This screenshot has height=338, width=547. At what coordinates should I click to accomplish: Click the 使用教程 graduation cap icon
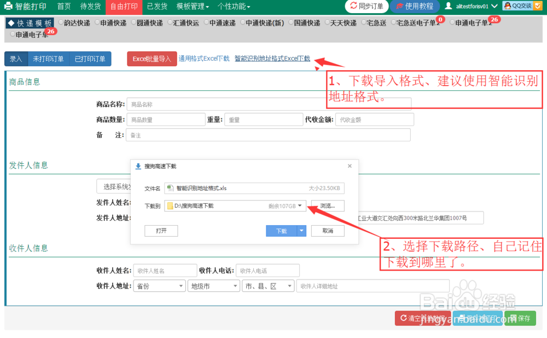(x=399, y=6)
